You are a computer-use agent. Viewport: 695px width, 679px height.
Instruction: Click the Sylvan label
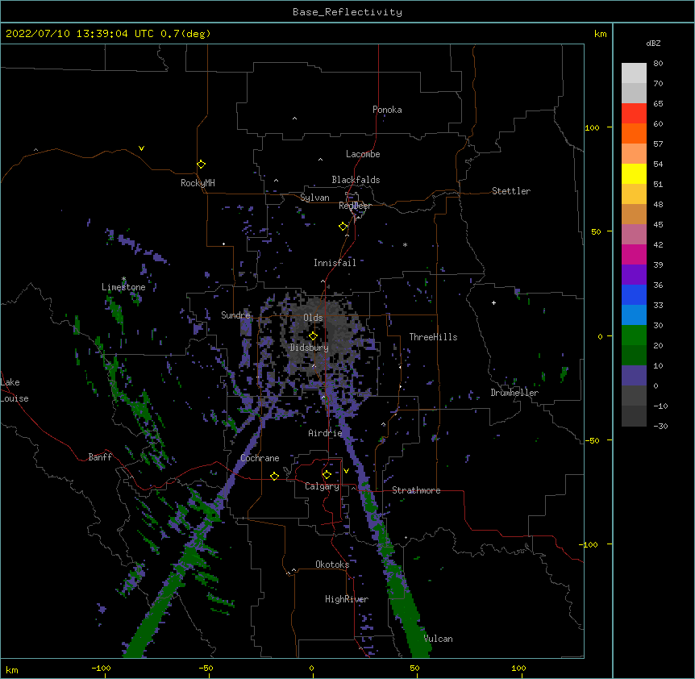(x=314, y=198)
